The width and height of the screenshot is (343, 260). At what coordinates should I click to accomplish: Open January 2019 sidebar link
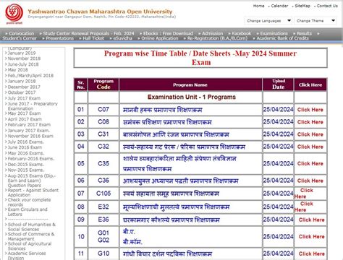coord(22,53)
